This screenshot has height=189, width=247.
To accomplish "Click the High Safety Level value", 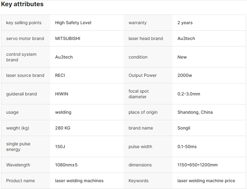I will [73, 23].
